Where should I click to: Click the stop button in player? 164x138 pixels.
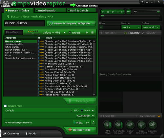108,12
